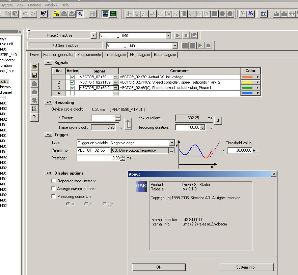
Task: Click the connect to target system icon
Action: [56, 14]
